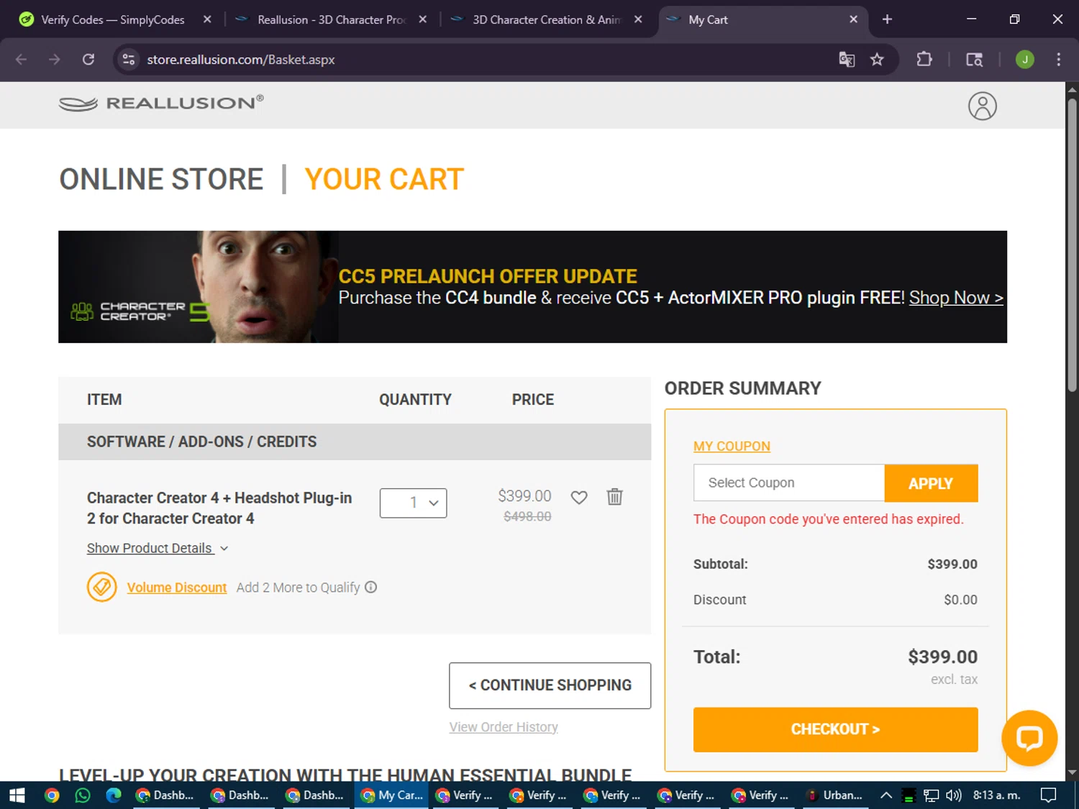Go back with browser back arrow

21,59
